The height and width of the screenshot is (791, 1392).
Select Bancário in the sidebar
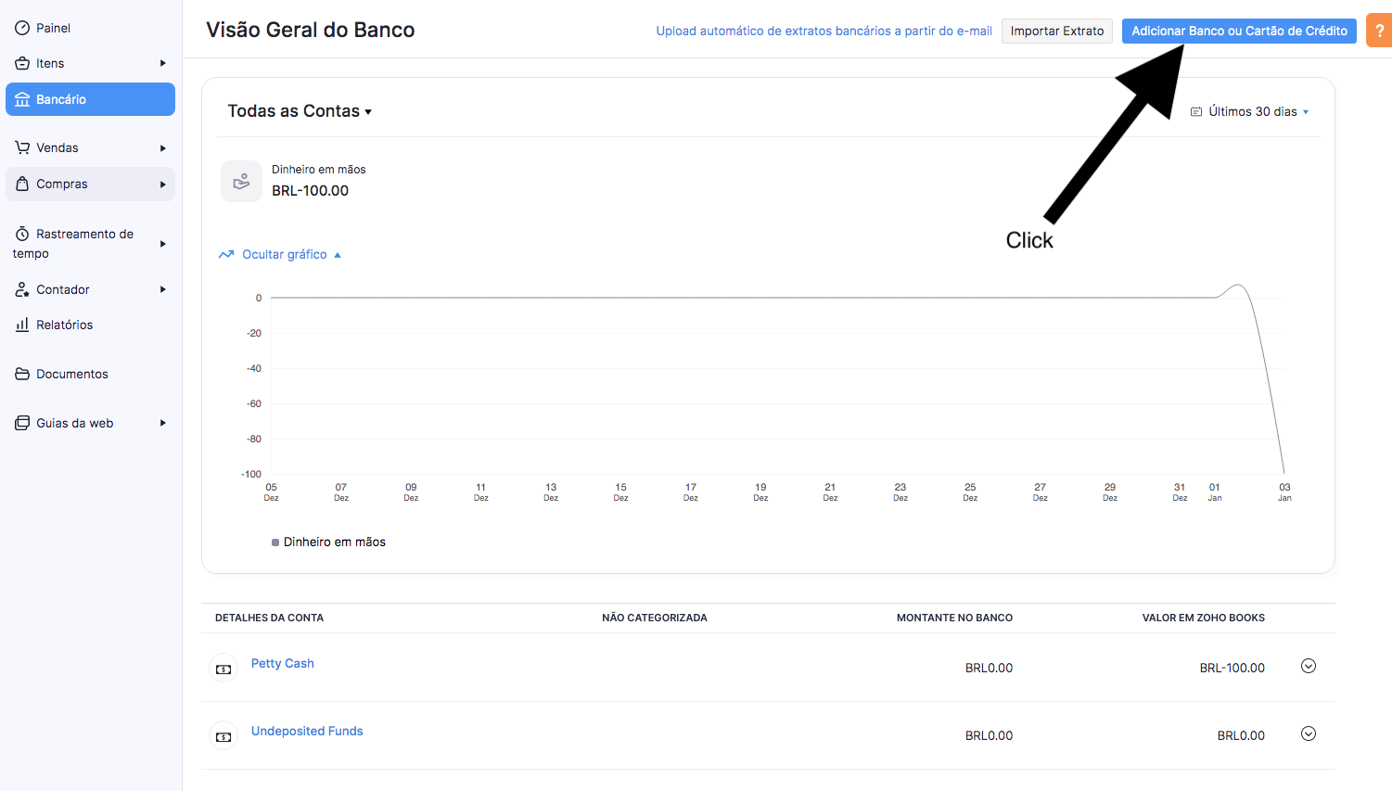(90, 99)
